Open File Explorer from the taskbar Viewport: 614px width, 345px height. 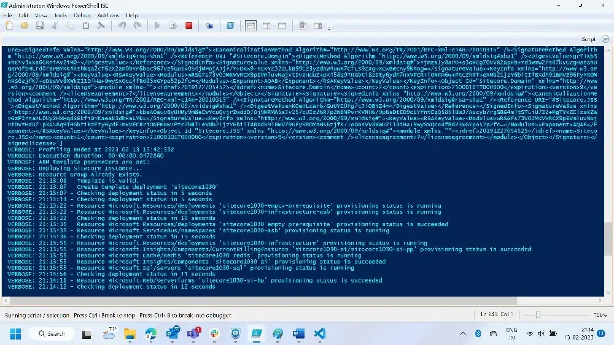[x=130, y=334]
